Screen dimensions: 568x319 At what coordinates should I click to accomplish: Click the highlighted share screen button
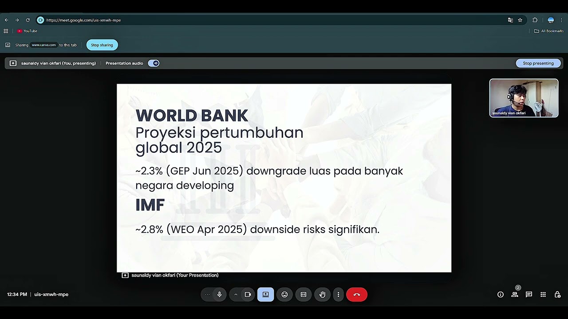click(265, 295)
